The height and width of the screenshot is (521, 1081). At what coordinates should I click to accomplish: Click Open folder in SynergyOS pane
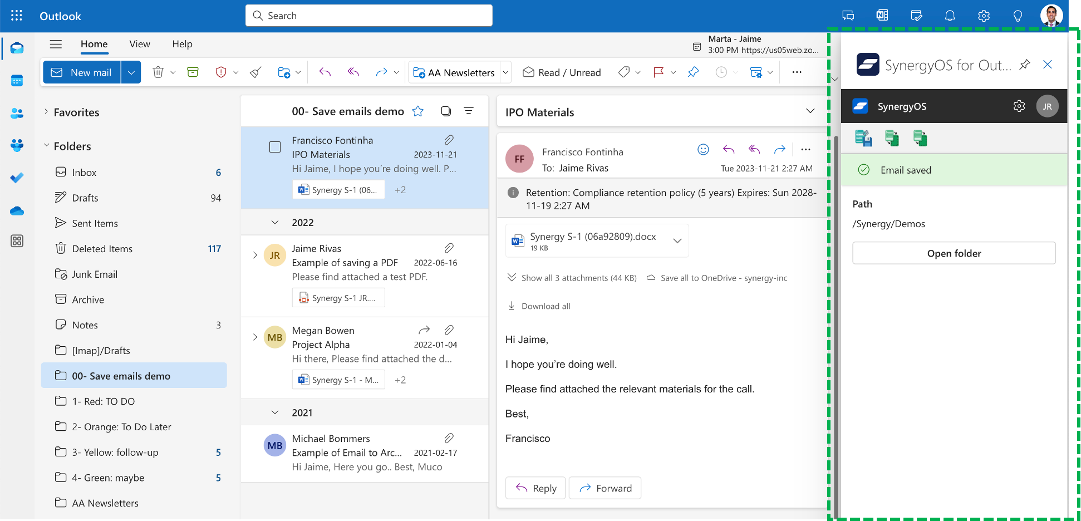click(x=954, y=253)
